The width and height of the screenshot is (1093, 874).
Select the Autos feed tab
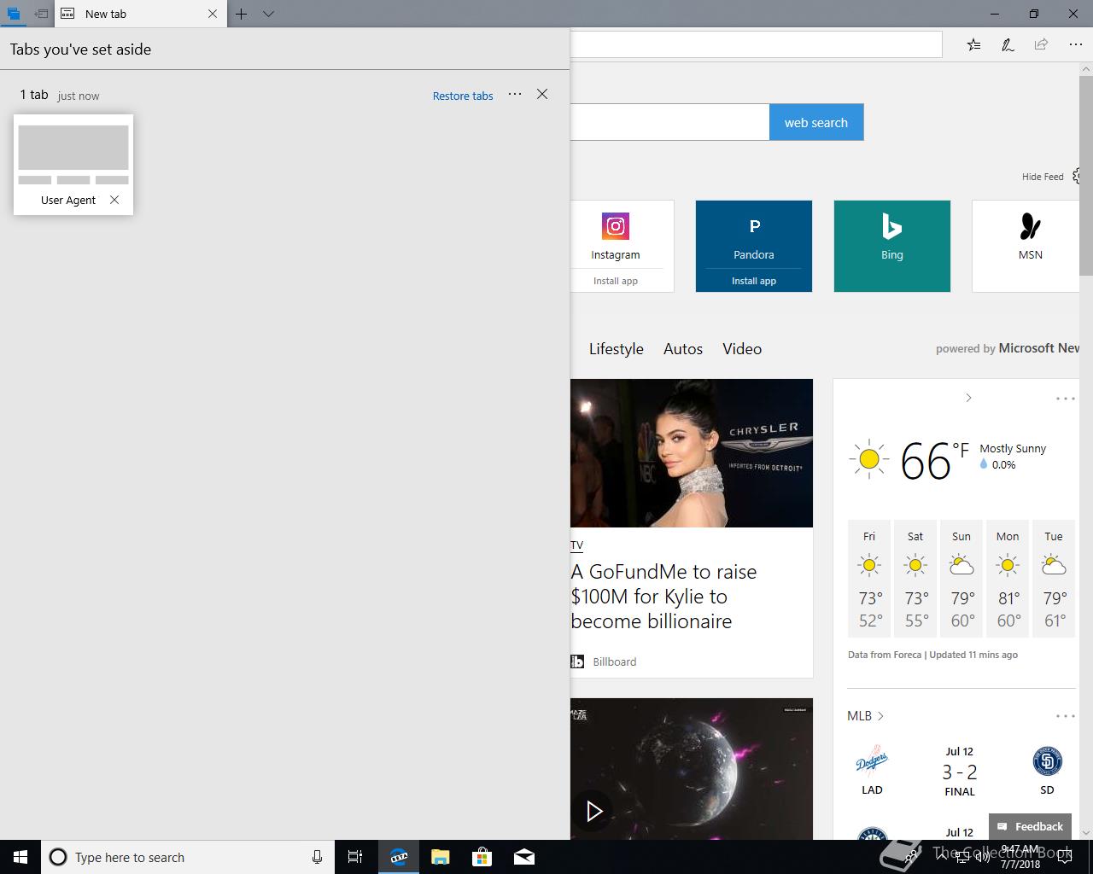pyautogui.click(x=683, y=348)
